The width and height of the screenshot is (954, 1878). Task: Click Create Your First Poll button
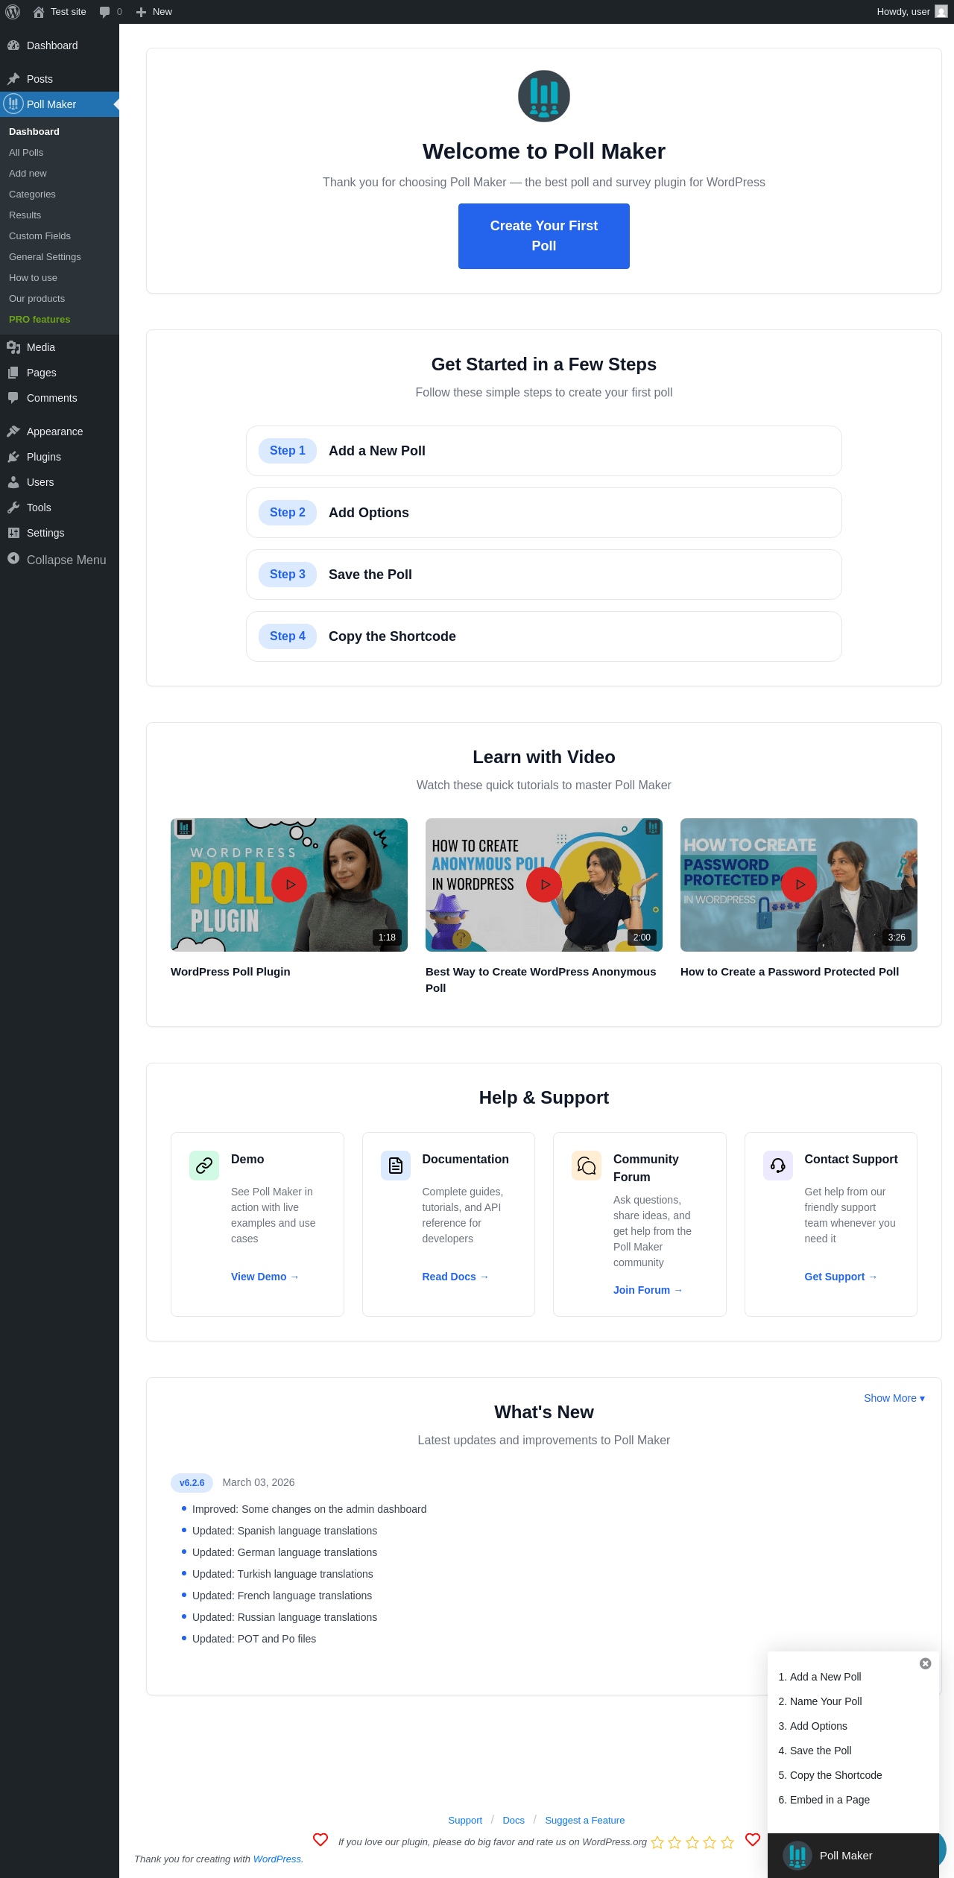(544, 236)
